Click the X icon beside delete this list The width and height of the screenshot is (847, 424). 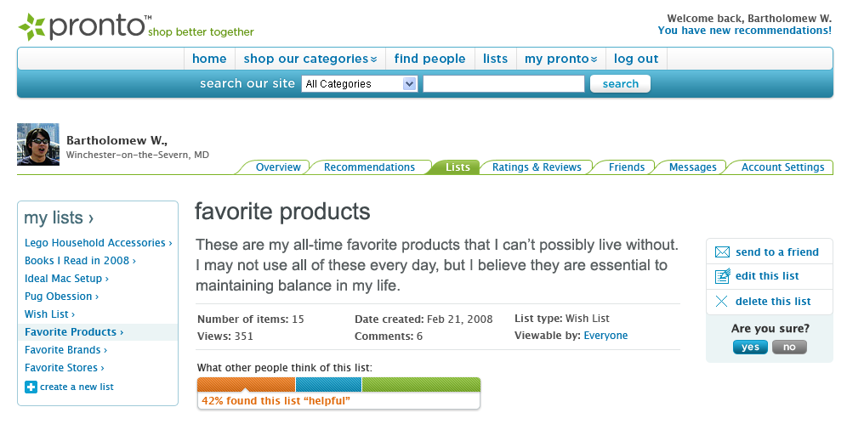tap(722, 301)
